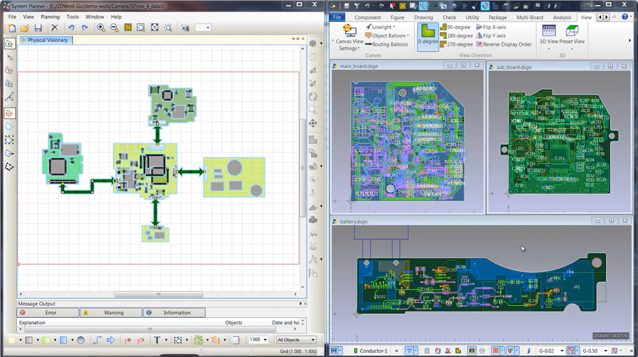Image resolution: width=638 pixels, height=357 pixels.
Task: Click Reverse Display Order
Action: coord(504,44)
